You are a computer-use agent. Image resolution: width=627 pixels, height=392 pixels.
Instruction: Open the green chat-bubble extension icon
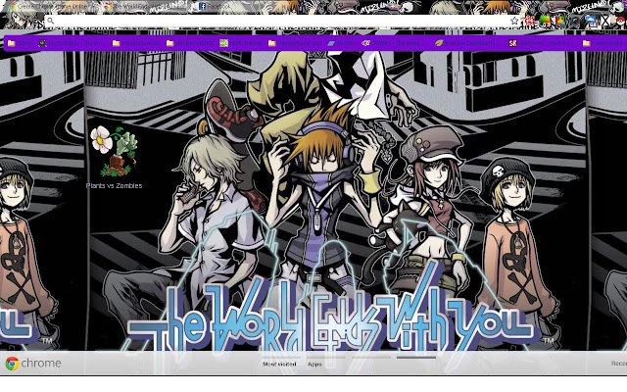pos(545,21)
